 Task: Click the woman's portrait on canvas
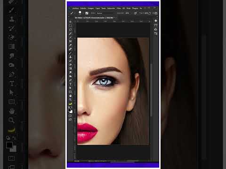click(113, 91)
